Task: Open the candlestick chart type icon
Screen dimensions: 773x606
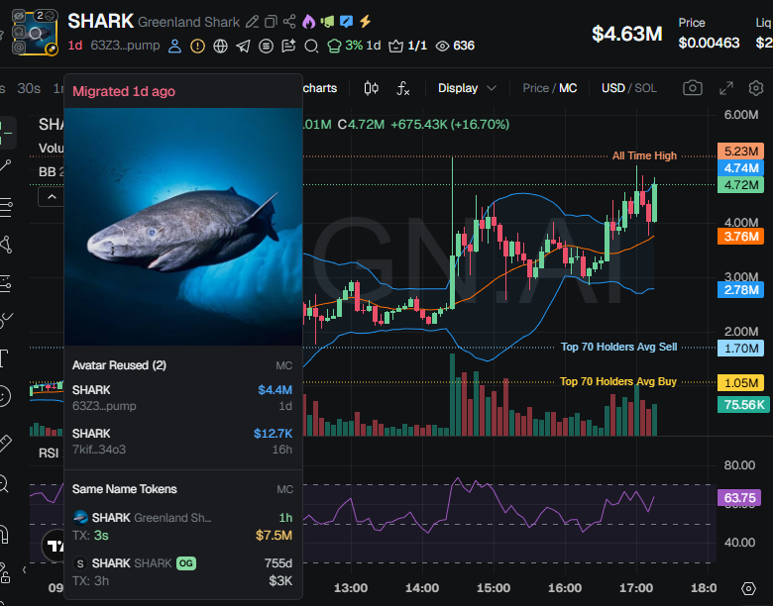Action: click(x=372, y=88)
